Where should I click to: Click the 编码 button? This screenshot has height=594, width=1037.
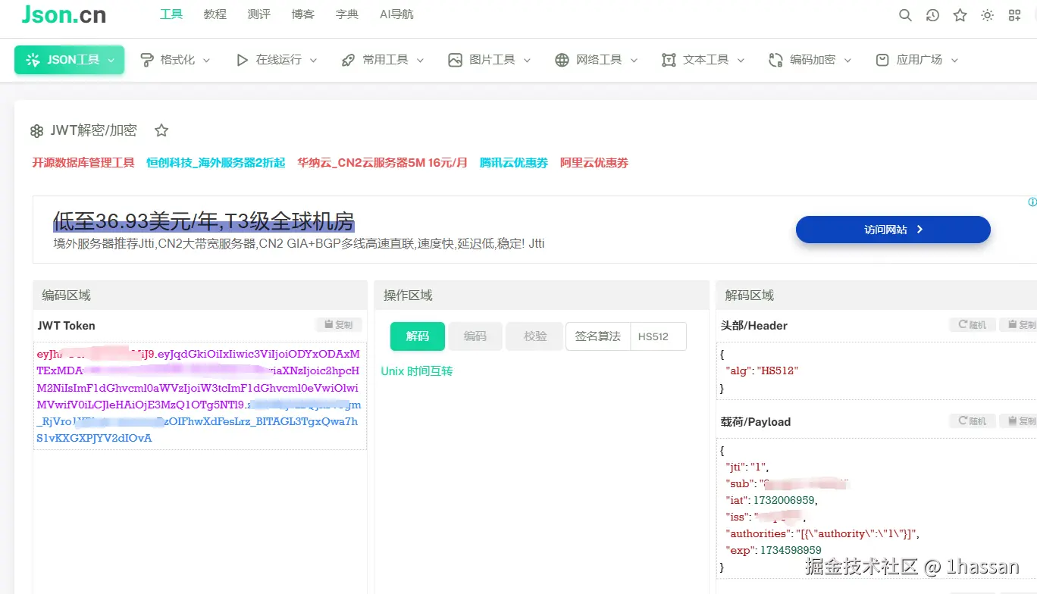coord(475,336)
